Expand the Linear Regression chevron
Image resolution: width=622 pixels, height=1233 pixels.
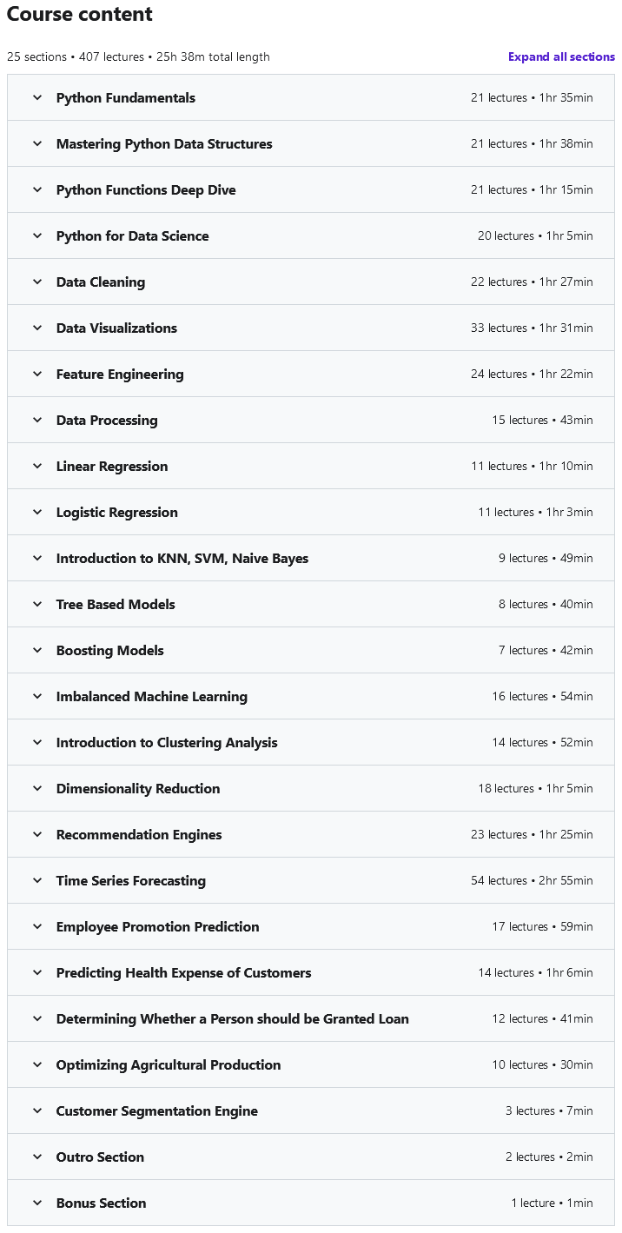pyautogui.click(x=37, y=466)
